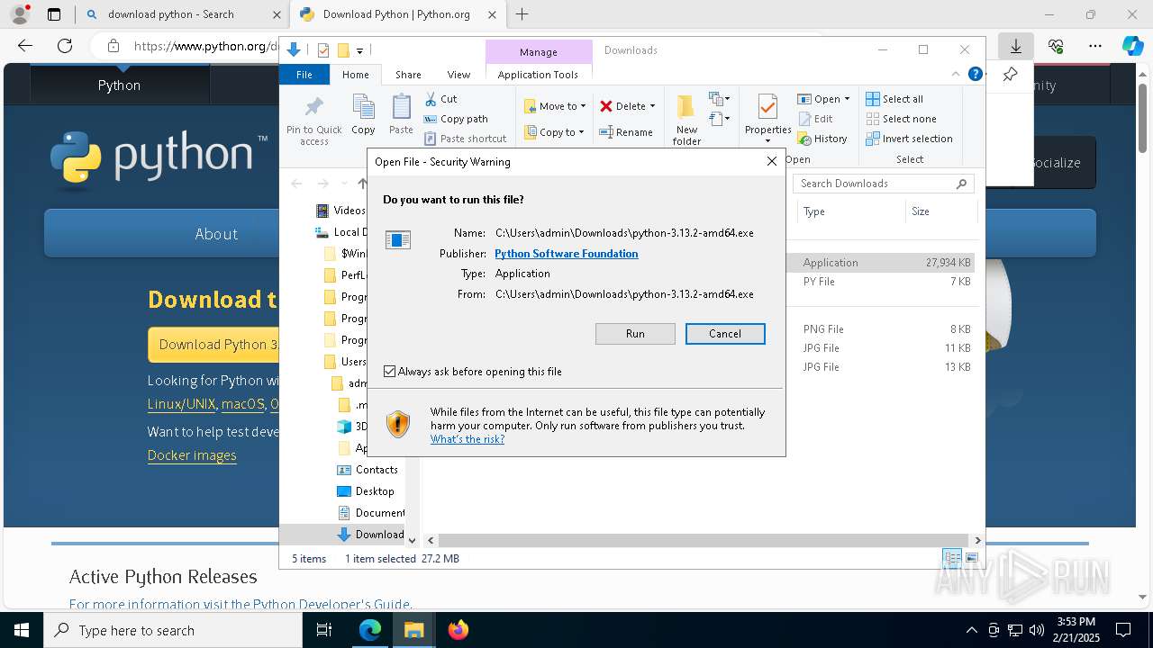Open the Delete dropdown arrow
Viewport: 1153px width, 648px height.
pos(652,106)
